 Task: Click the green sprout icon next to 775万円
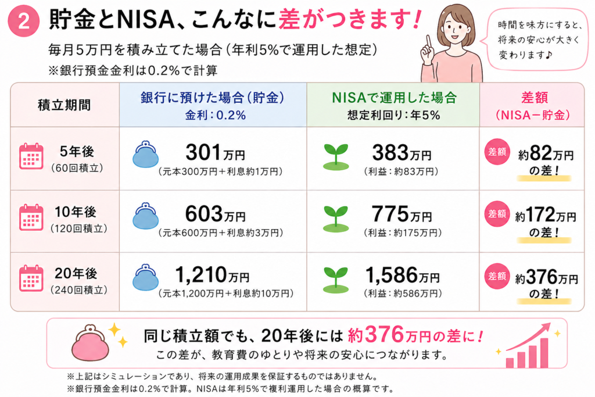pyautogui.click(x=335, y=218)
